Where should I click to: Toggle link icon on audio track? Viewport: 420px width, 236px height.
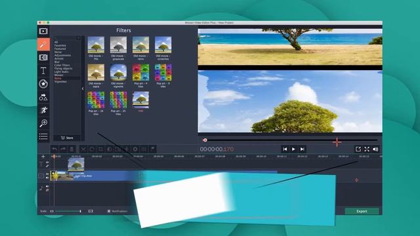47,190
